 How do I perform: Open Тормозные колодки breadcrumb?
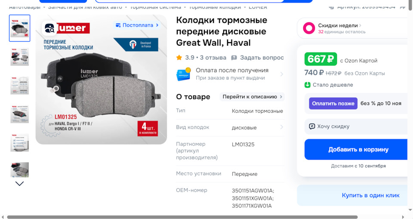[215, 7]
